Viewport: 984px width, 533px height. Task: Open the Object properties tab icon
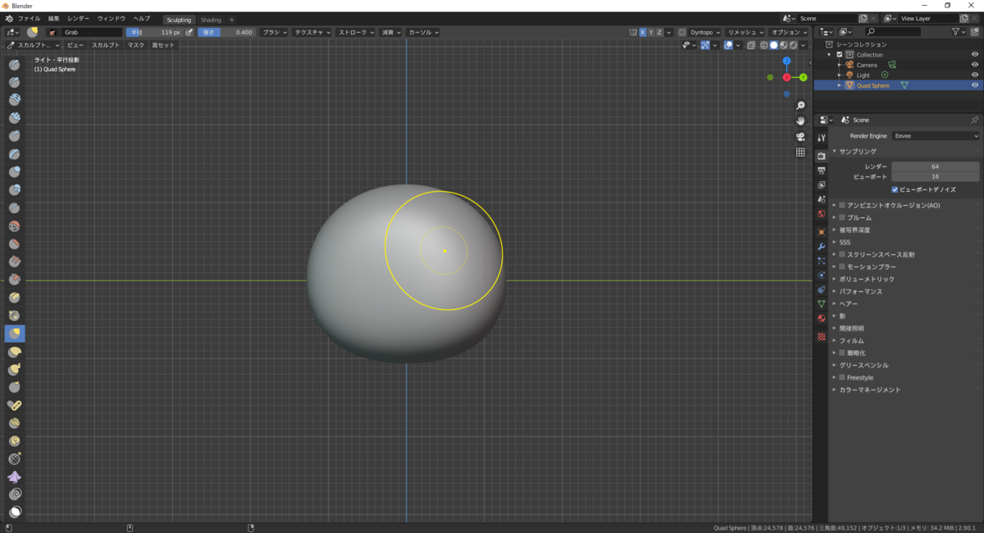pos(821,231)
